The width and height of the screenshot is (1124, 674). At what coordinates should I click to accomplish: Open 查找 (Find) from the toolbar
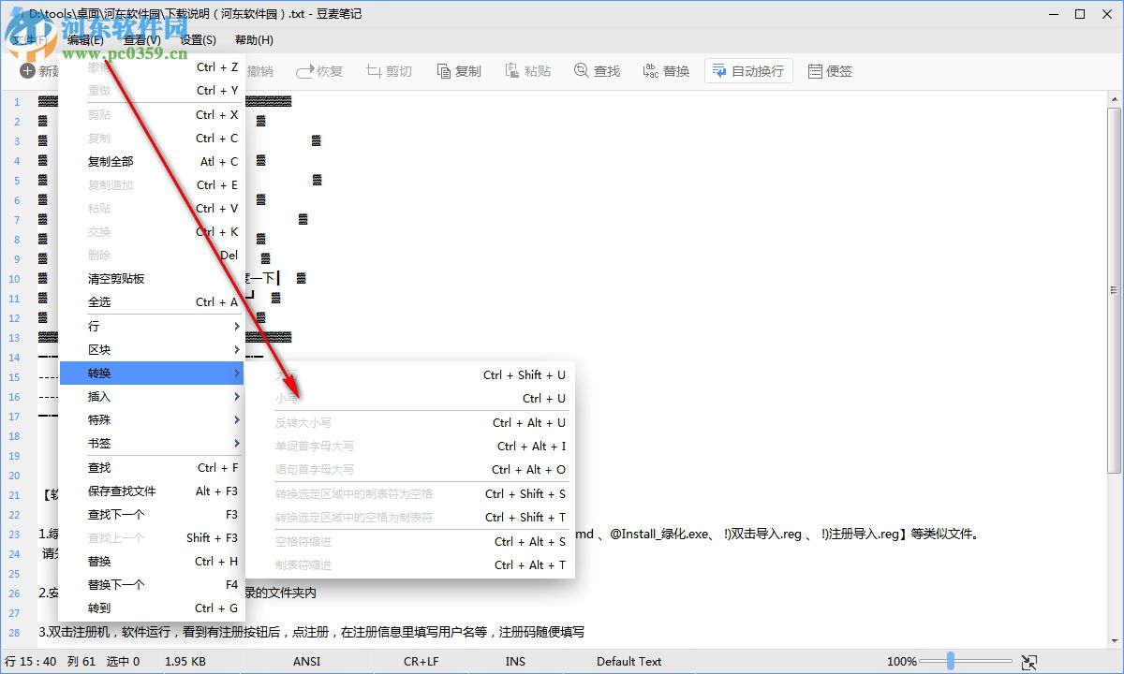coord(597,69)
